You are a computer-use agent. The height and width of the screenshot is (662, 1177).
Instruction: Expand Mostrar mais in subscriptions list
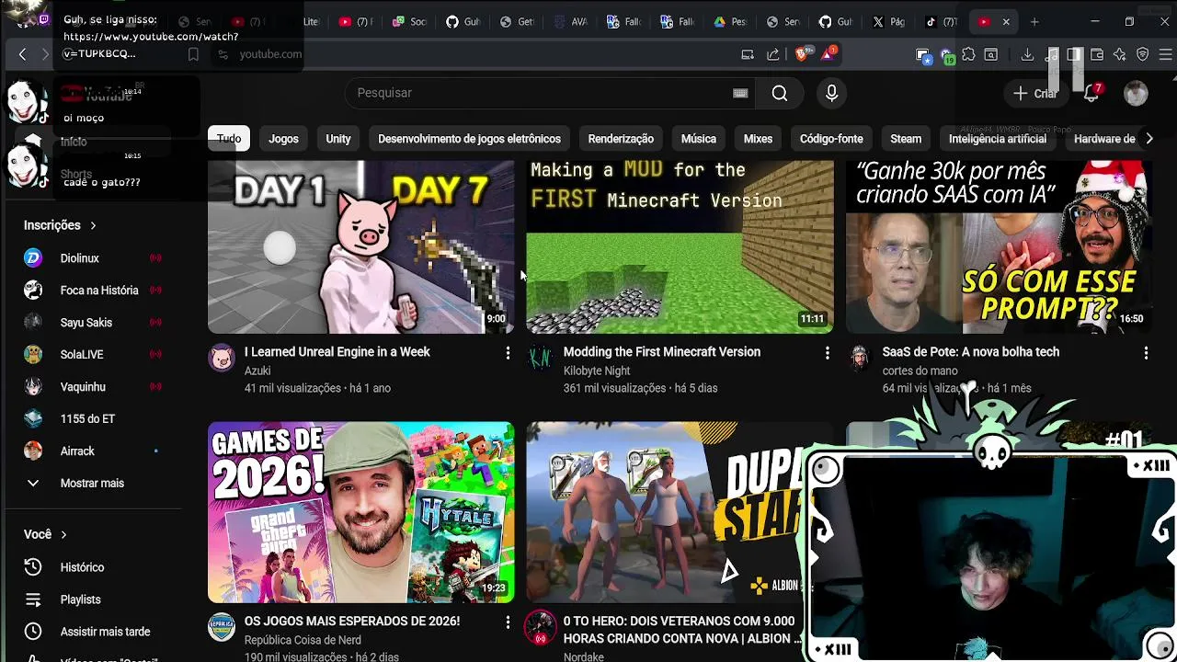point(92,484)
